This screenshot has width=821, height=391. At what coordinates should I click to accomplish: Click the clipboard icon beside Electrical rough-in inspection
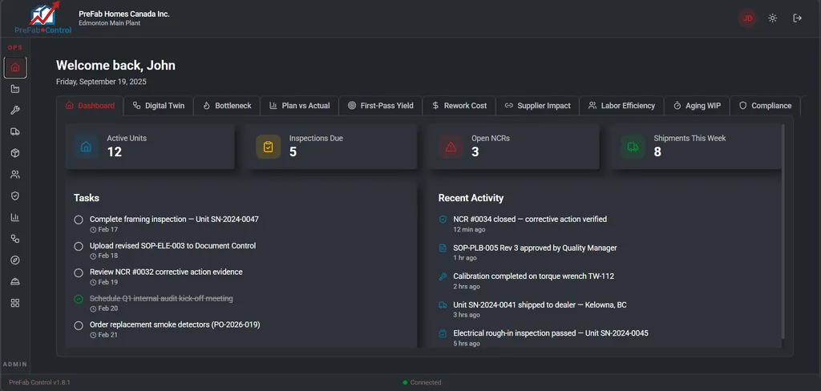click(x=443, y=333)
